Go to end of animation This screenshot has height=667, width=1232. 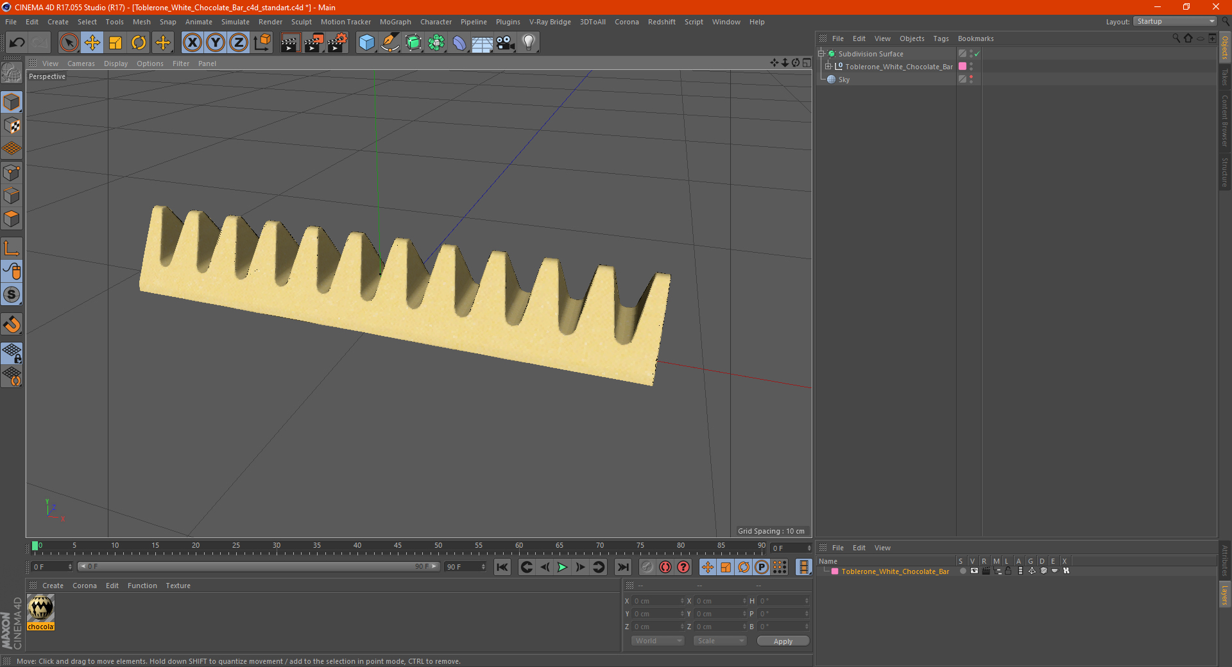[x=622, y=567]
